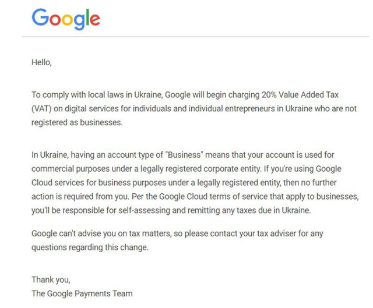This screenshot has height=308, width=373.
Task: Click the "Hello," greeting line
Action: point(41,62)
